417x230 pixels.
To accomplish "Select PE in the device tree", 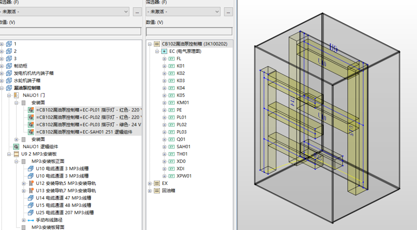I will coord(179,110).
